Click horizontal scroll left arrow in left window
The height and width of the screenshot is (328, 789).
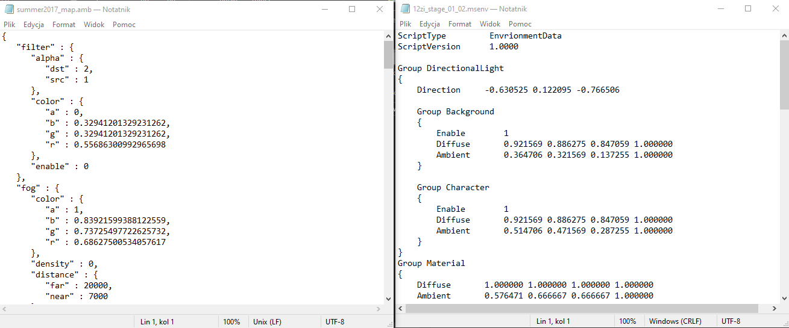5,309
